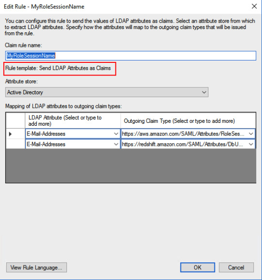
Task: Confirm with the OK button
Action: pyautogui.click(x=197, y=267)
